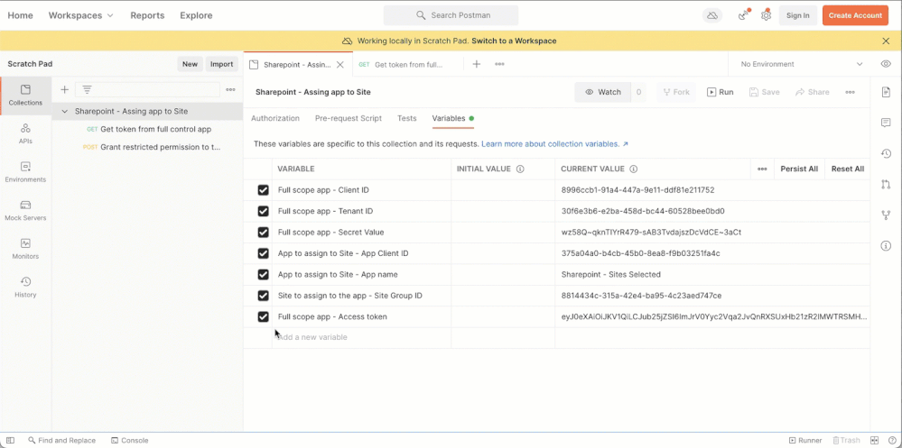The height and width of the screenshot is (448, 902).
Task: Open the APIs sidebar panel
Action: click(25, 133)
